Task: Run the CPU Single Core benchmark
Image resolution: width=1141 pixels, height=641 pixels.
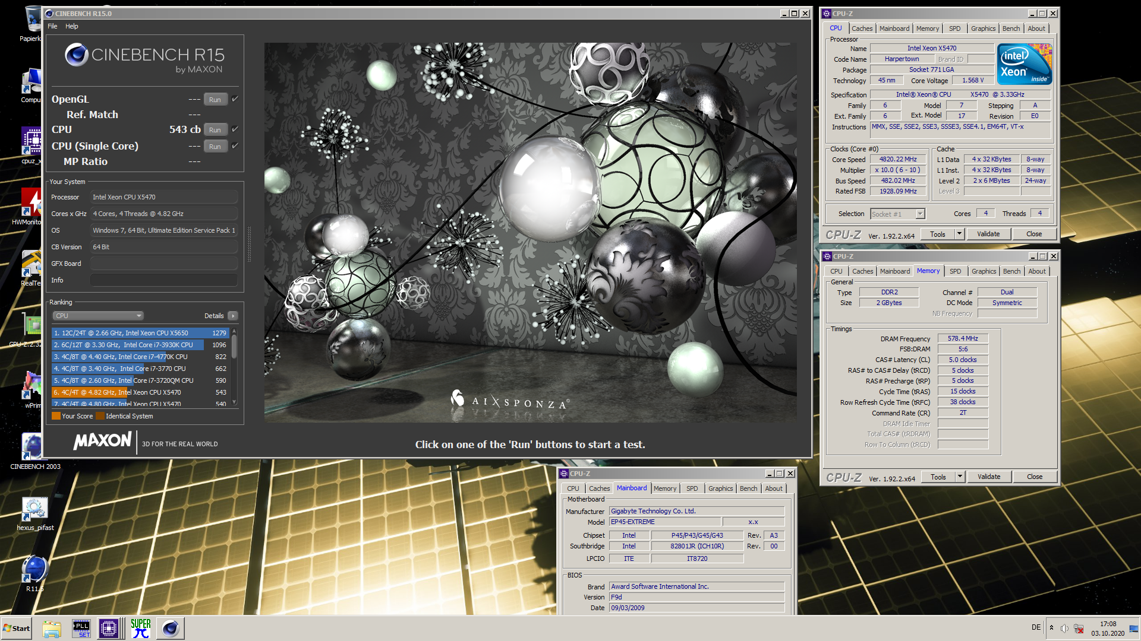Action: 215,146
